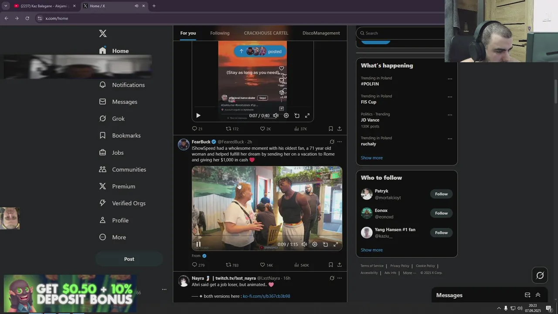Viewport: 558px width, 314px height.
Task: Bookmark the top video post
Action: pyautogui.click(x=330, y=129)
